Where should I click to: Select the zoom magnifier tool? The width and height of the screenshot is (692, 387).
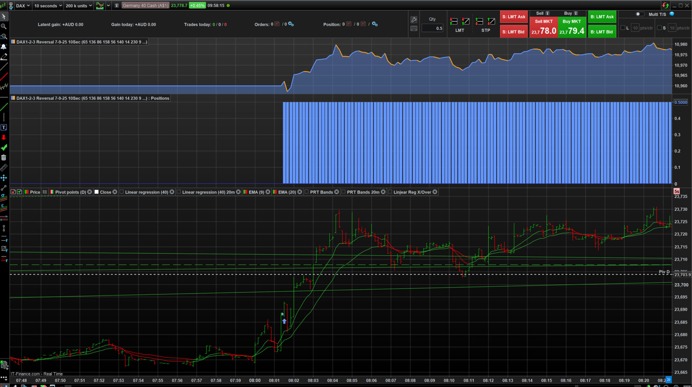[4, 26]
